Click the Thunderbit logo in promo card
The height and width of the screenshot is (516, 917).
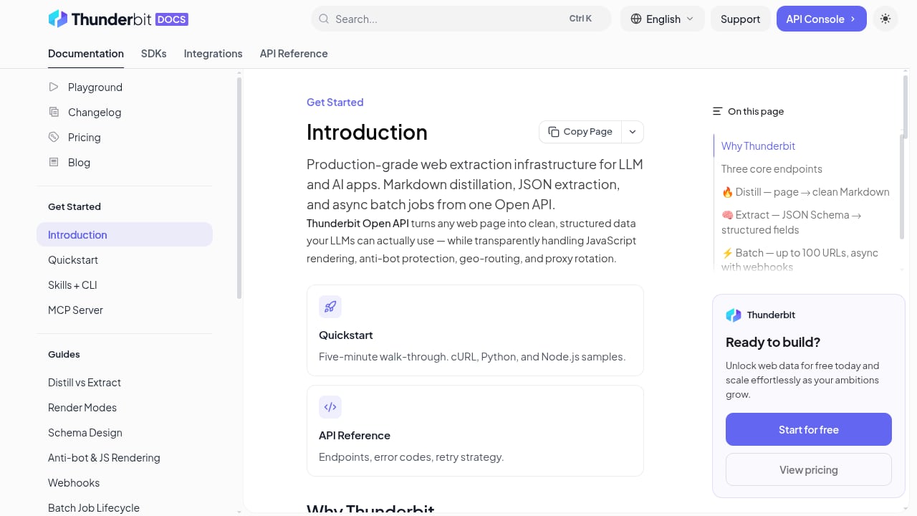point(734,315)
